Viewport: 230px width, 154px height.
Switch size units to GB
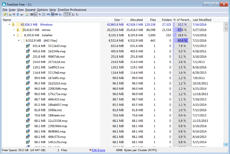click(x=56, y=14)
